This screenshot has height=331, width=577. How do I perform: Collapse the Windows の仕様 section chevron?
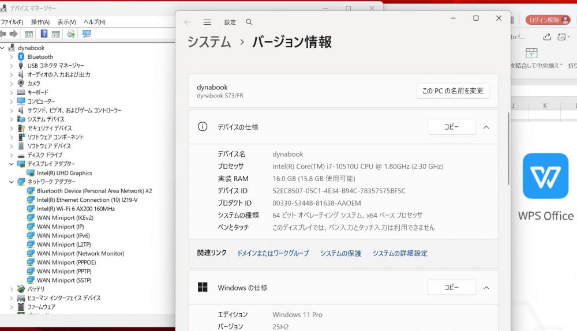pos(486,287)
